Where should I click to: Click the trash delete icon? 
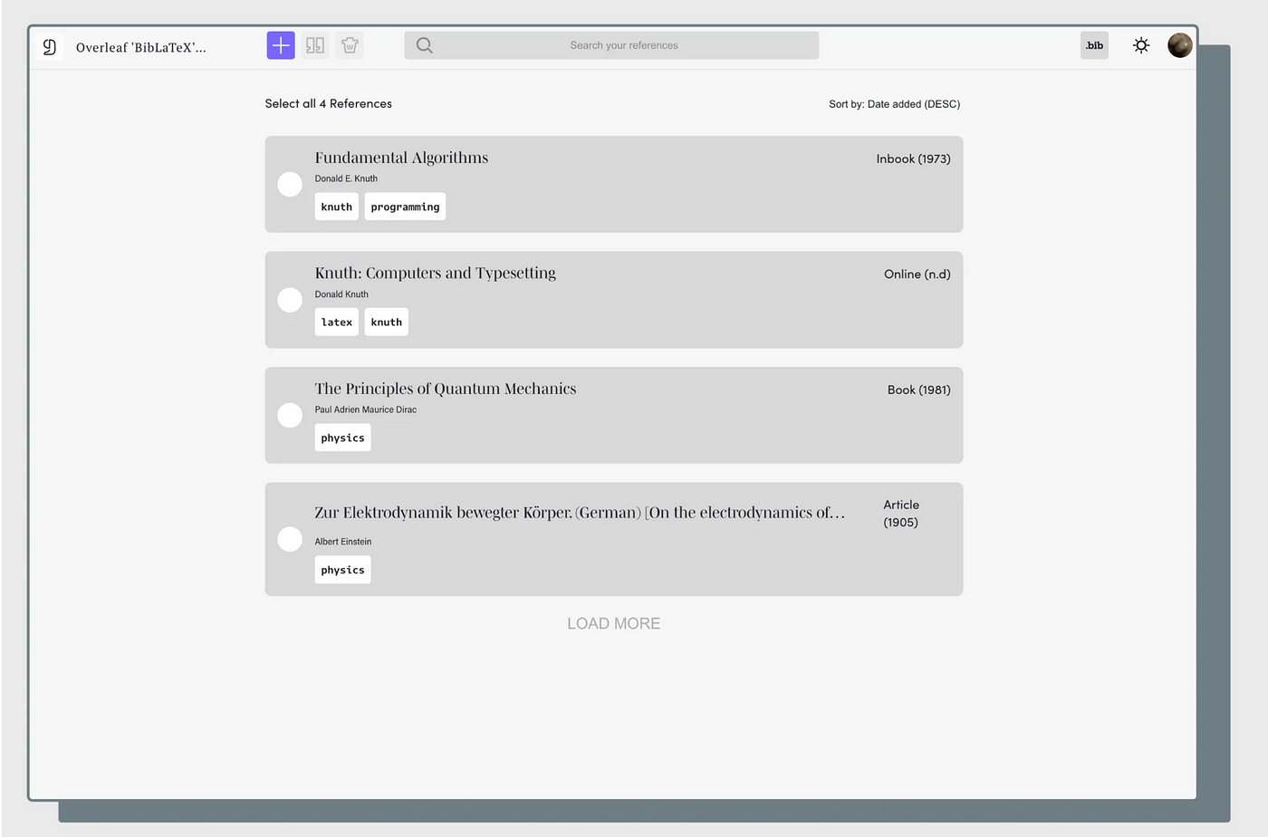point(350,45)
